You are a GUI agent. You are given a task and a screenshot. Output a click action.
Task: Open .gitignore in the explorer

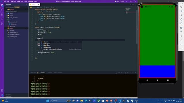tap(12, 26)
